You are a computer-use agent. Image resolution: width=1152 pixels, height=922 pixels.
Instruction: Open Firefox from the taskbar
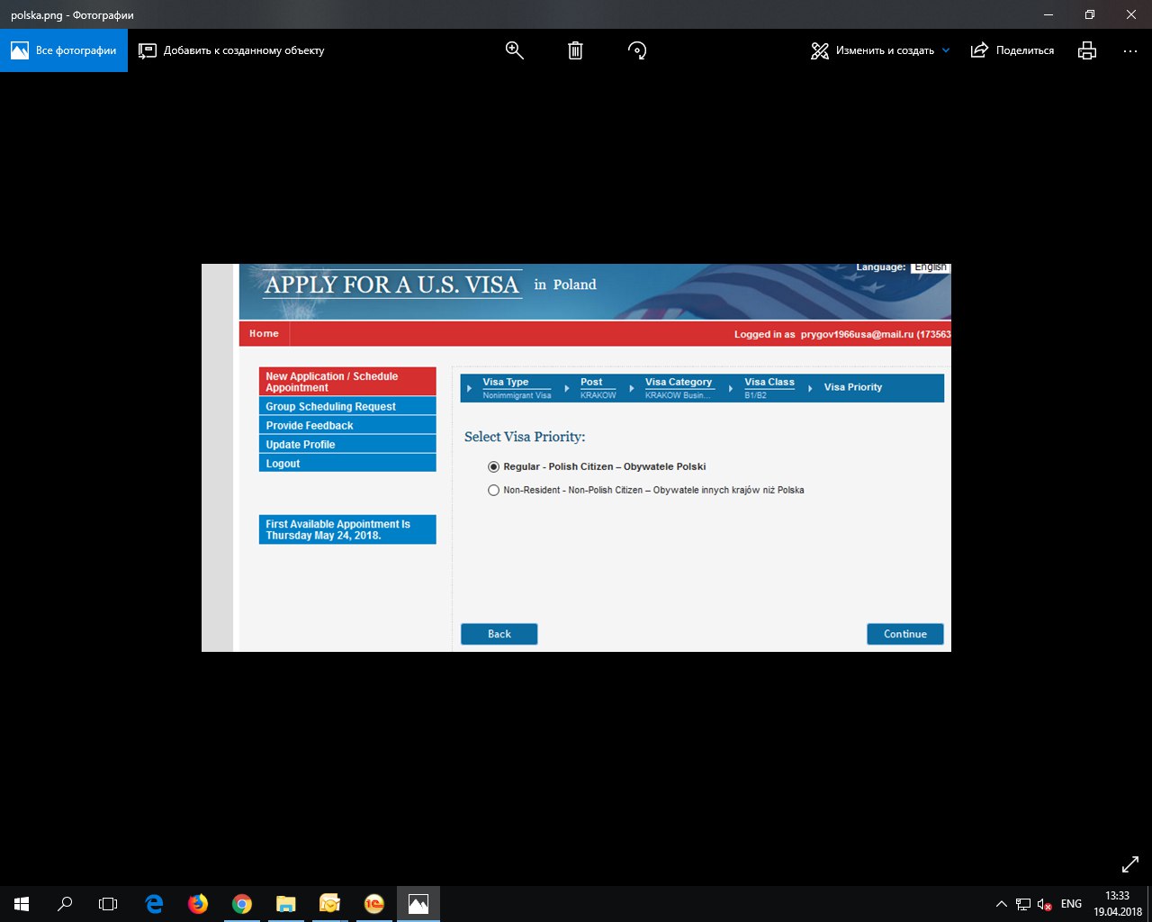point(197,903)
